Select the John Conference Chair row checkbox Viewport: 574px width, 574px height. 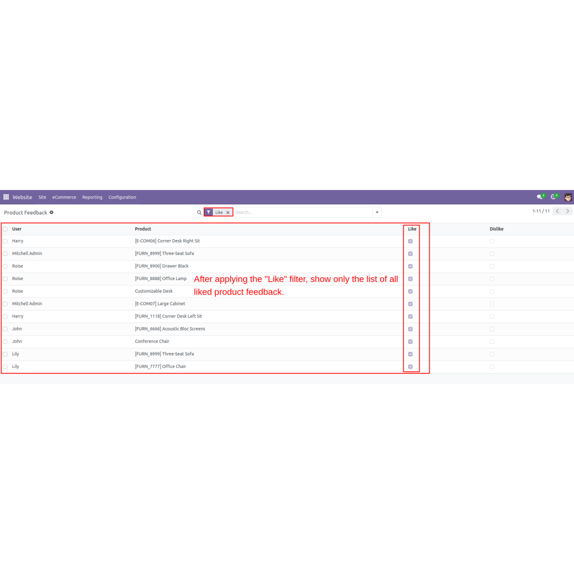pos(5,342)
